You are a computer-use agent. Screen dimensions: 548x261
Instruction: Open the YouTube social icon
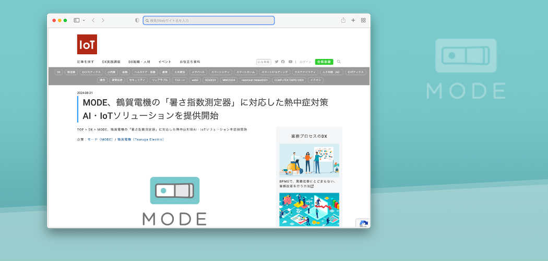tap(291, 62)
